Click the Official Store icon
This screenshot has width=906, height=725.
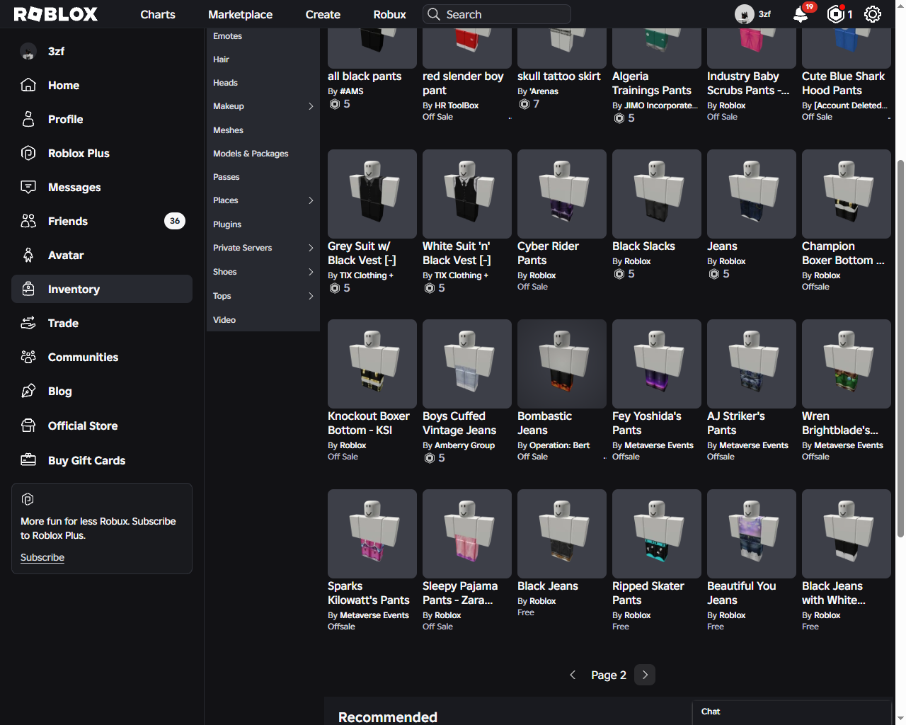point(28,426)
